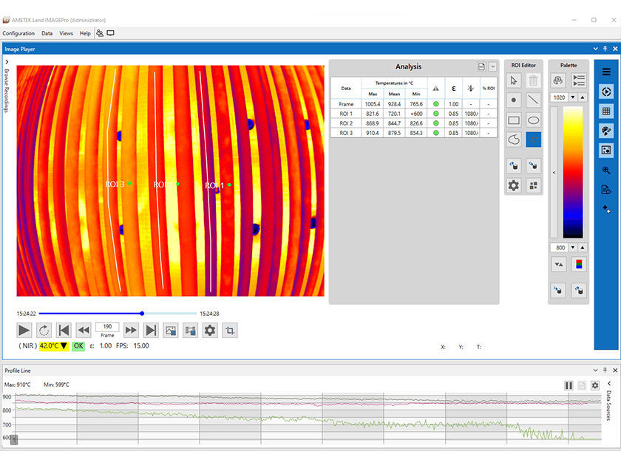This screenshot has width=621, height=465.
Task: Click the frame number input showing 190
Action: [x=107, y=328]
